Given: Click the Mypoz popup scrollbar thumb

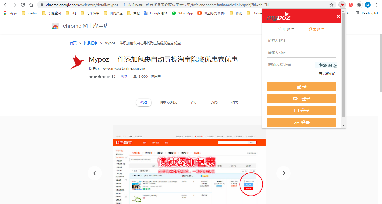Looking at the screenshot, I should pos(344,65).
